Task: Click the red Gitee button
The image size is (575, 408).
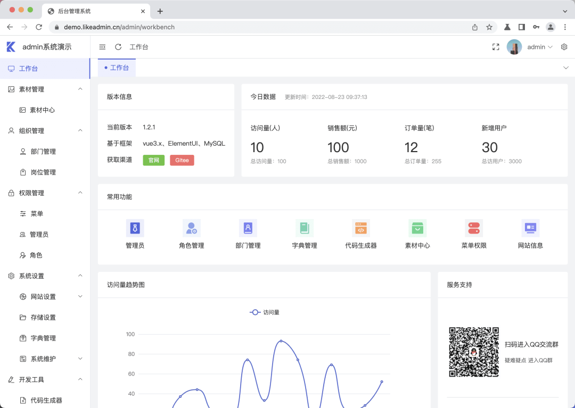Action: tap(182, 160)
